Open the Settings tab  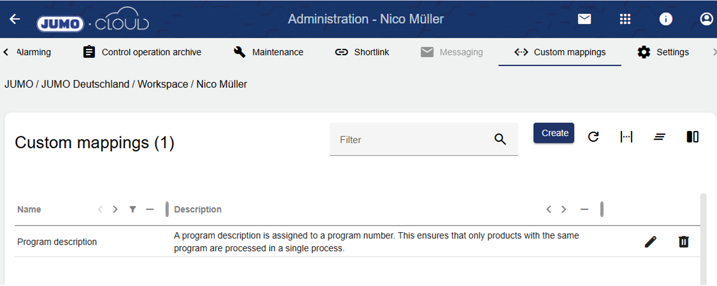point(663,52)
